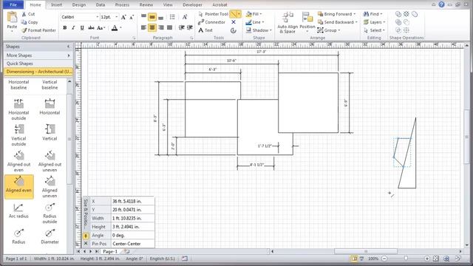Screen dimensions: 473x266
Task: Open the Calibri font name dropdown
Action: [98, 17]
